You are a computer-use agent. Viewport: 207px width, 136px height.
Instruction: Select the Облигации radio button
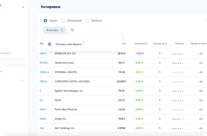(64, 20)
